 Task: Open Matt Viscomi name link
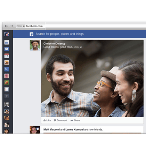[x=51, y=129]
